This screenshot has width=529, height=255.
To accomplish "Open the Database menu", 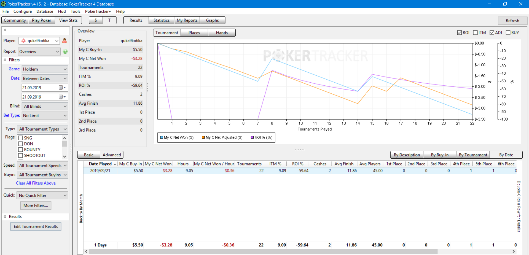I will pyautogui.click(x=45, y=11).
